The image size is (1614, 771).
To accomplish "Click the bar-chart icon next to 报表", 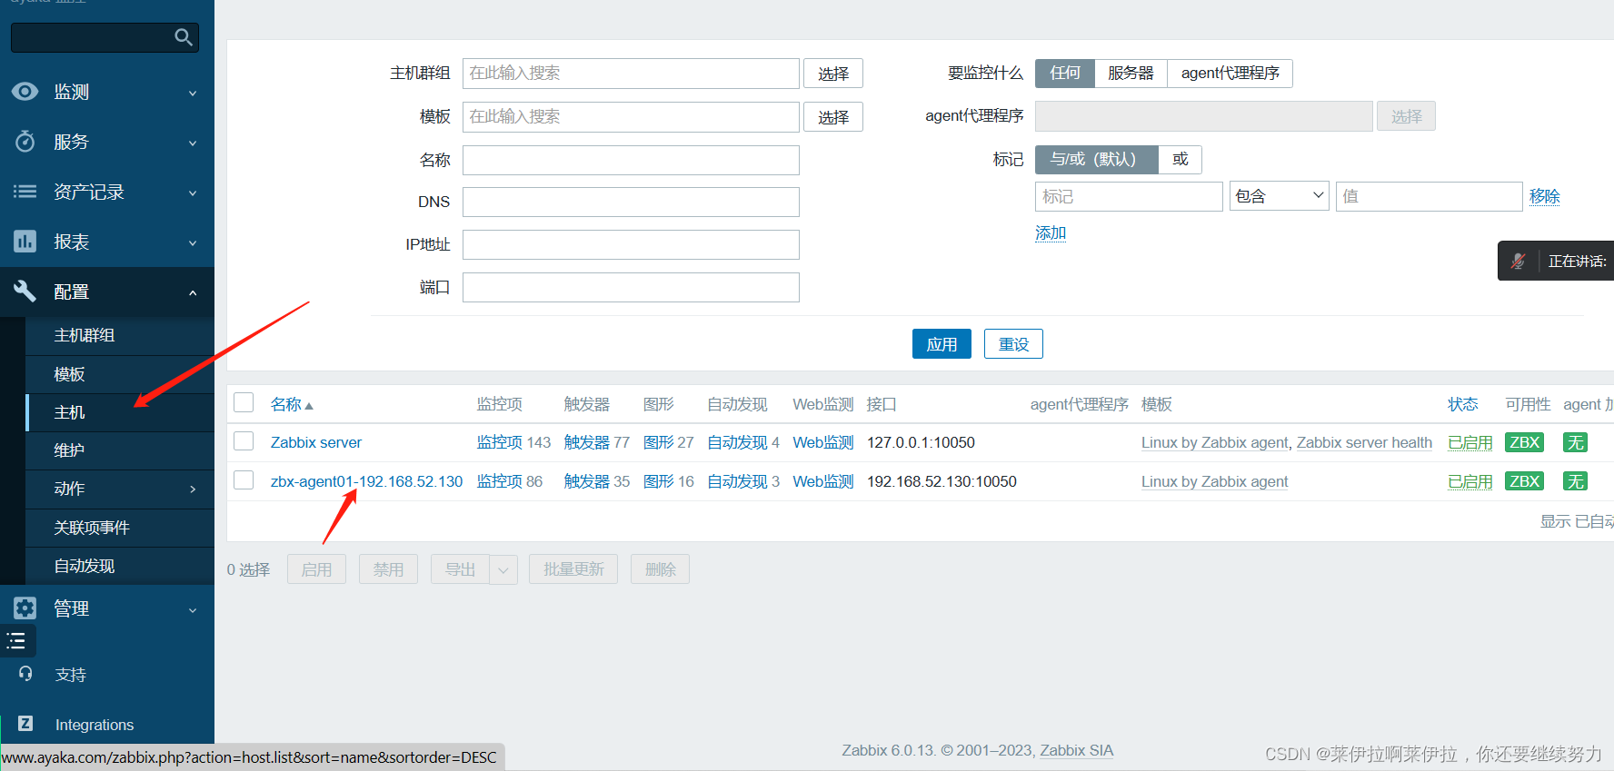I will 25,242.
